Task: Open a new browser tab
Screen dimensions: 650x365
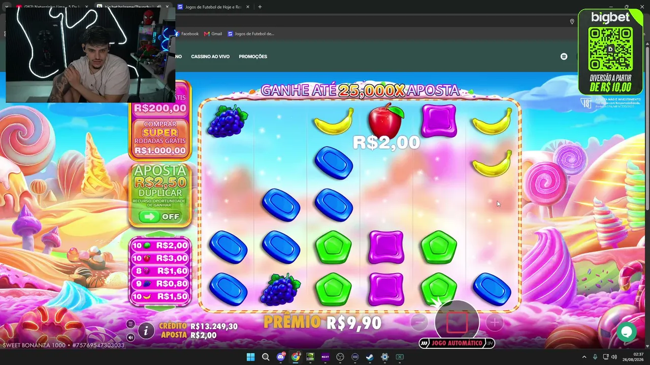Action: [260, 7]
